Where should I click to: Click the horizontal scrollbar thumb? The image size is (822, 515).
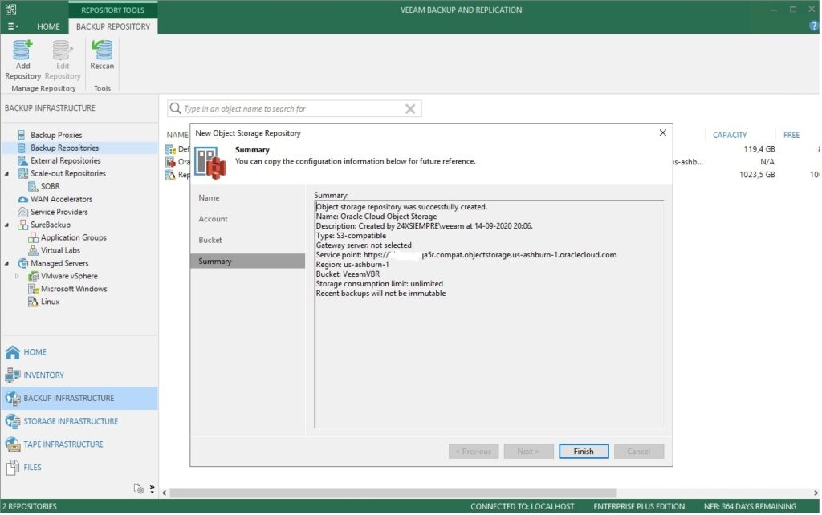pyautogui.click(x=393, y=493)
